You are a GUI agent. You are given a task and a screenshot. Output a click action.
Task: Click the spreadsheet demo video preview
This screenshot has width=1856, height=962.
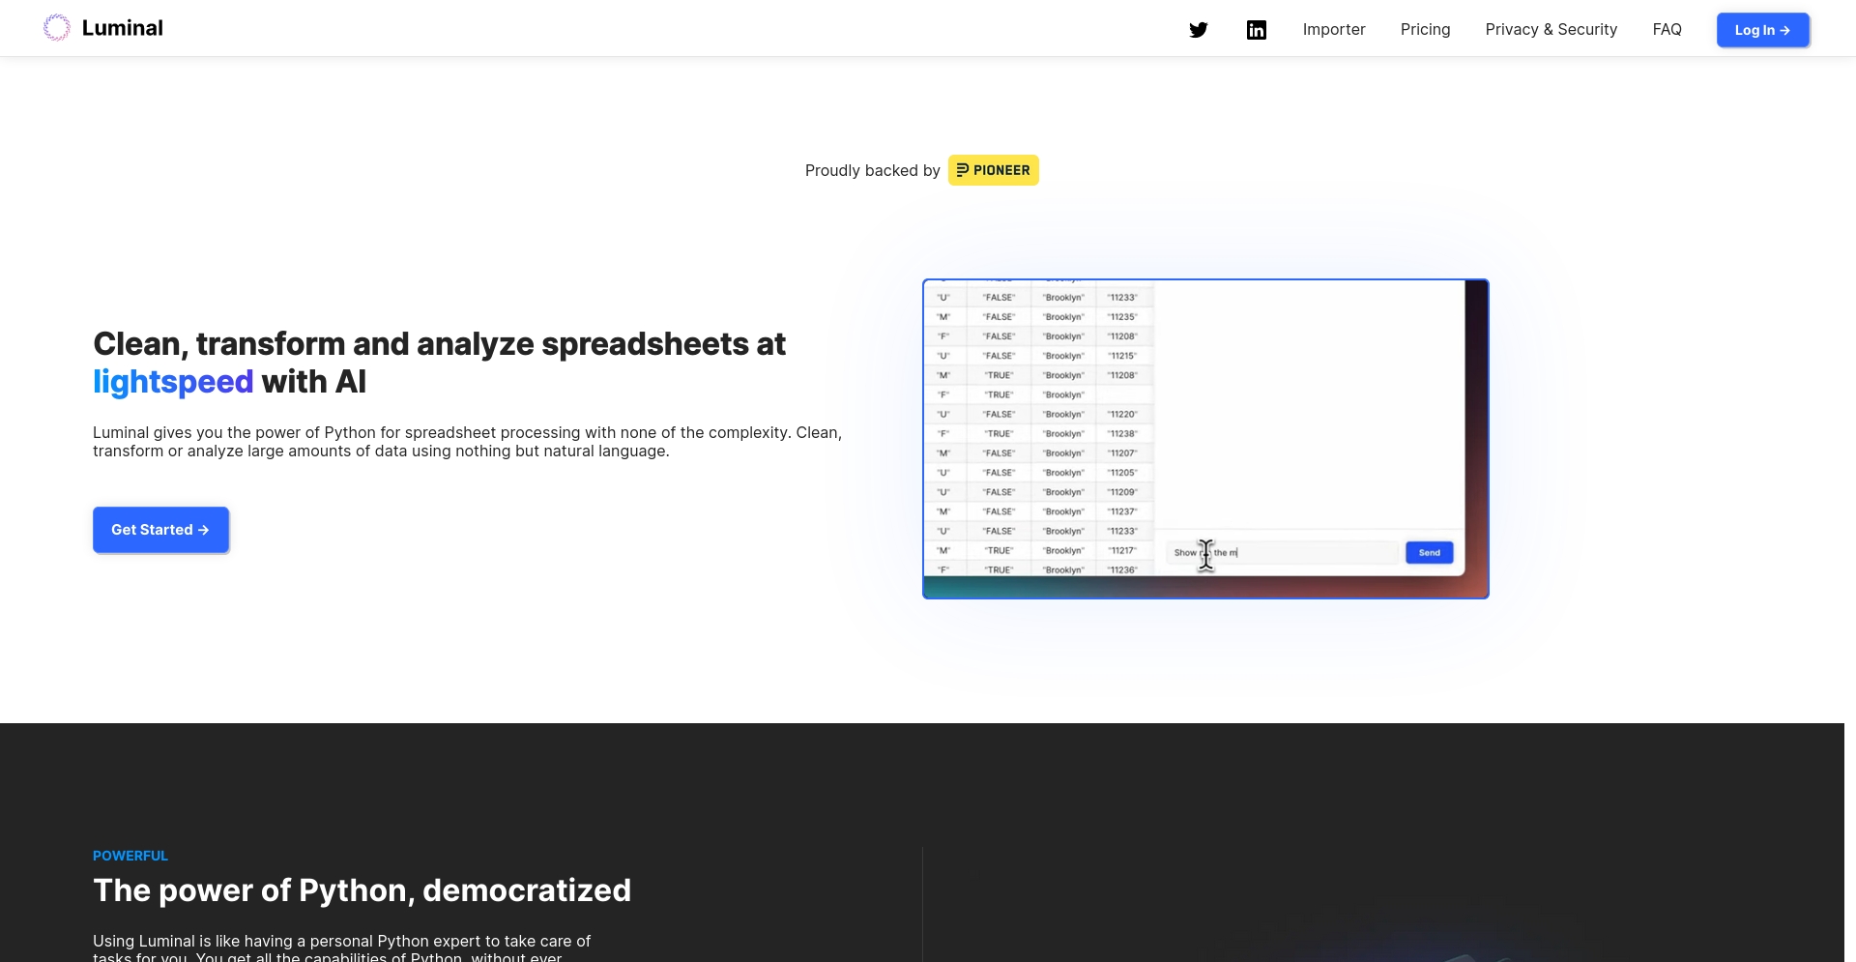(1205, 439)
